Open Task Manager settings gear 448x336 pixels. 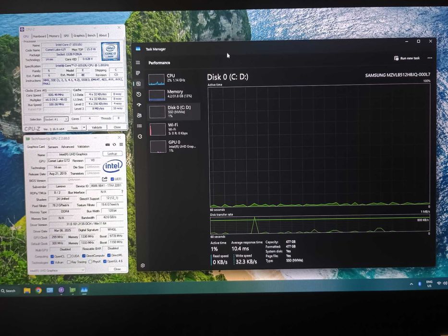coord(143,265)
